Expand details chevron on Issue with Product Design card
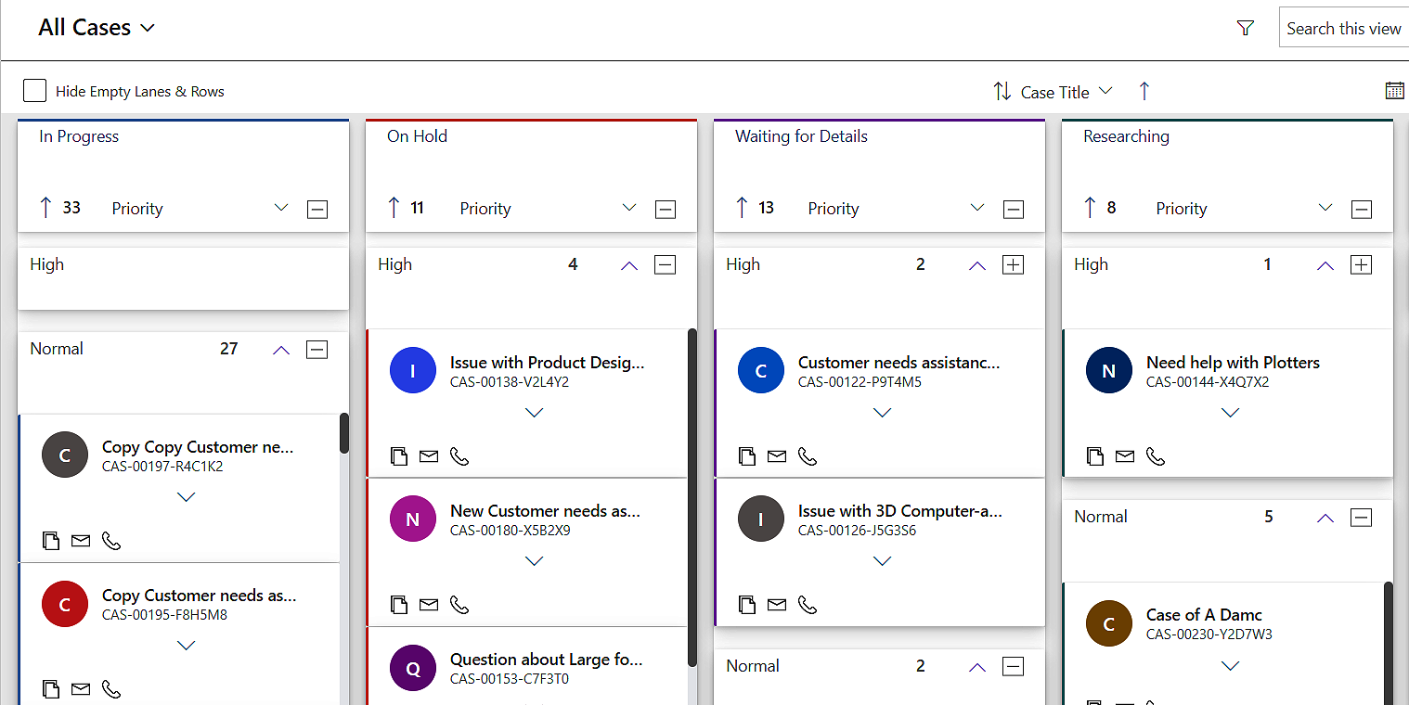 coord(535,413)
